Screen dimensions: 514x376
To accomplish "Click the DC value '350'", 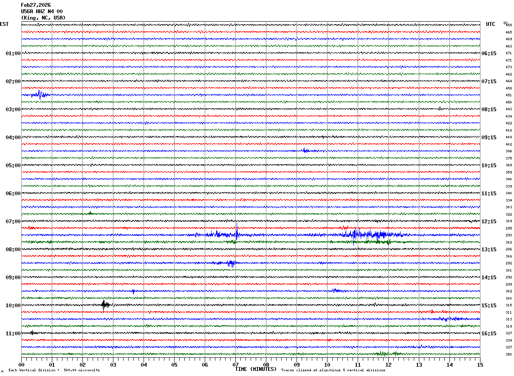I will tap(508, 355).
